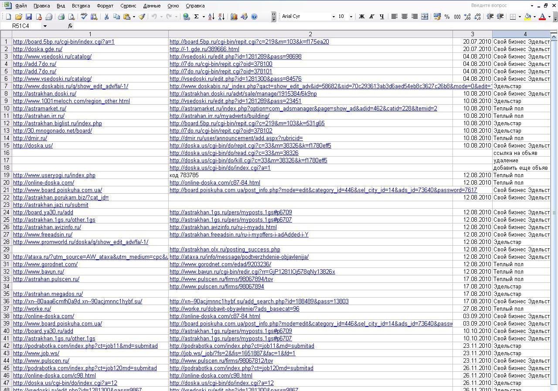Open the Вставка menu
Viewport: 558px width, 391px height.
81,6
